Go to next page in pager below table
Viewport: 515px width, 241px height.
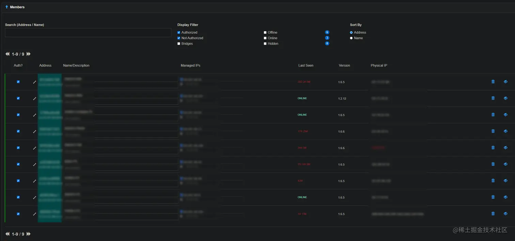pos(29,234)
